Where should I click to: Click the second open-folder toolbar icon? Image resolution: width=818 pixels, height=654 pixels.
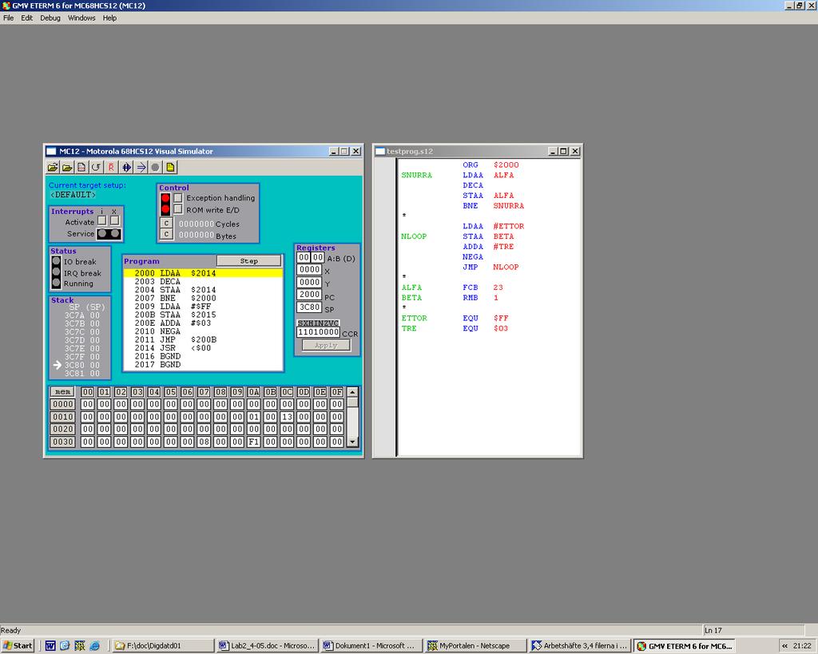[67, 168]
